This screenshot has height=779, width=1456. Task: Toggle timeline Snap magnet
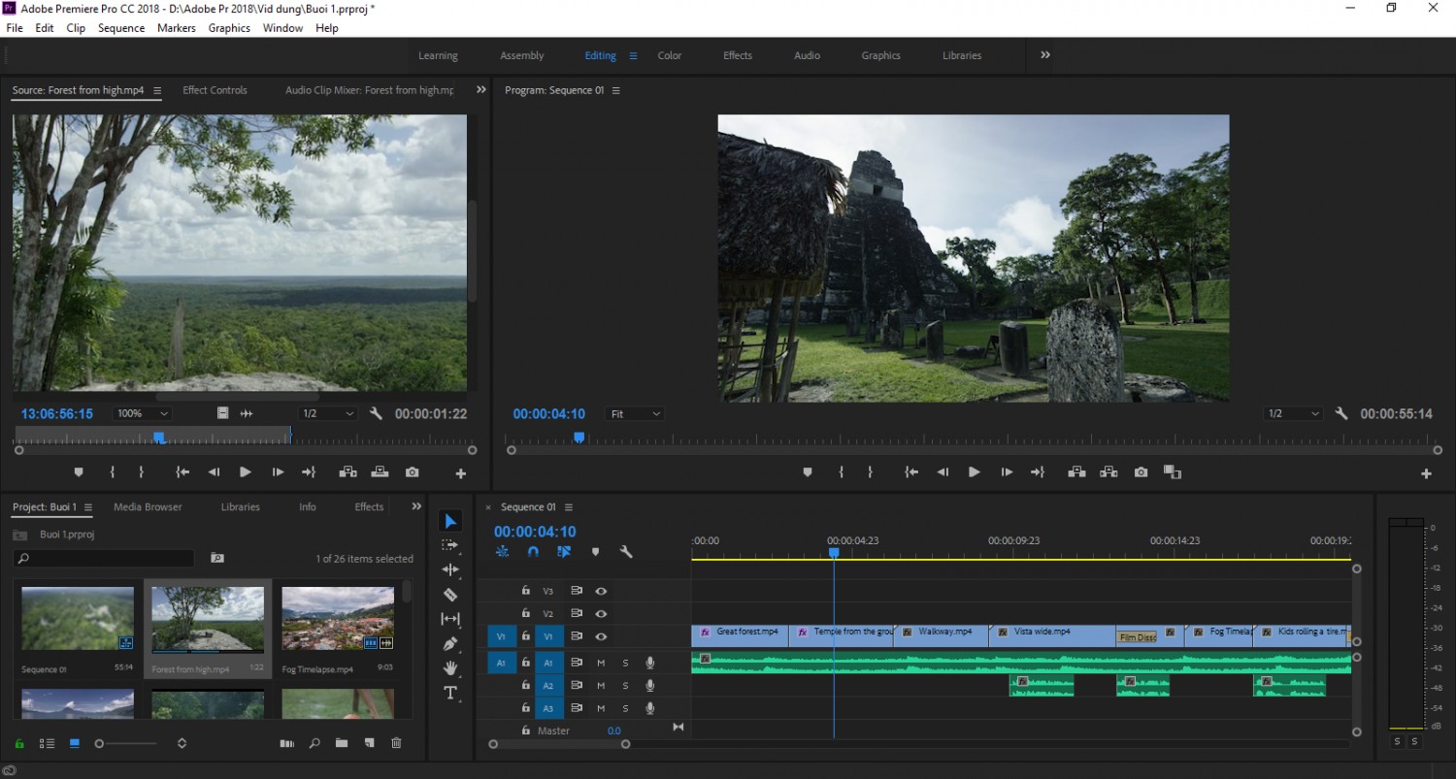point(533,552)
